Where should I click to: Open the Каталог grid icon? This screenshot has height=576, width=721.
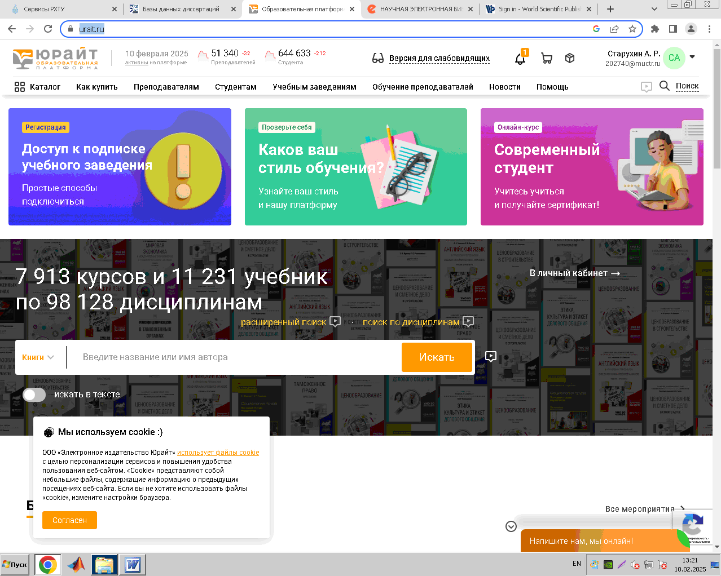tap(20, 87)
